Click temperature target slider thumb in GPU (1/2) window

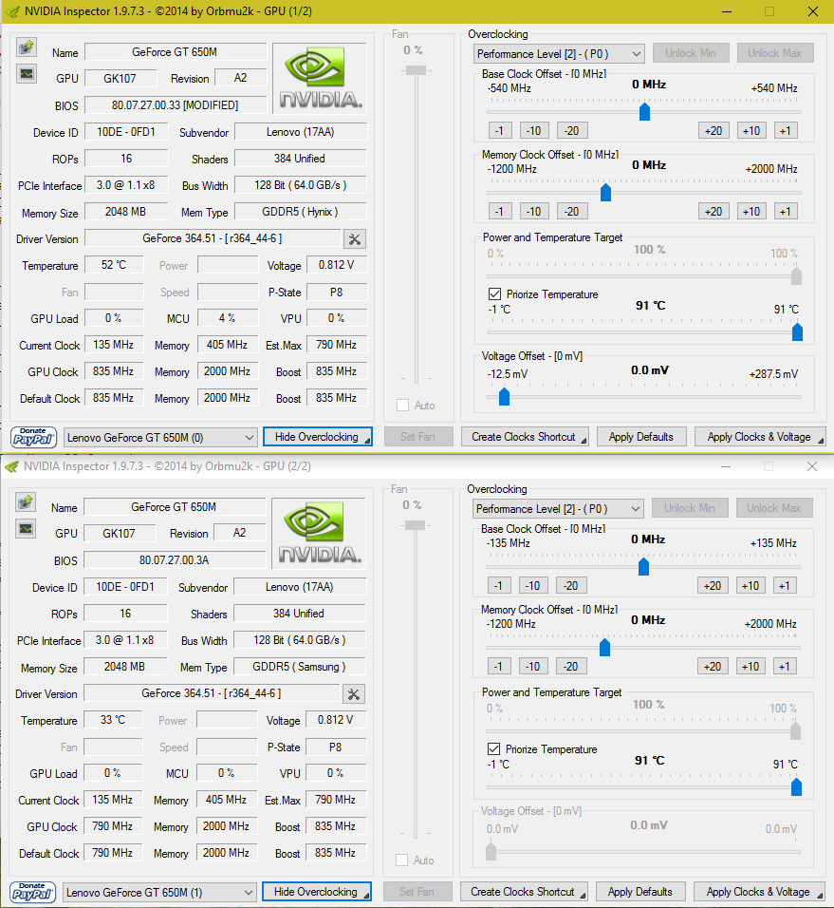(x=797, y=331)
